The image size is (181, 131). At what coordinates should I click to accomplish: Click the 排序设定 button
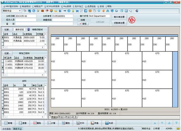pos(19,30)
